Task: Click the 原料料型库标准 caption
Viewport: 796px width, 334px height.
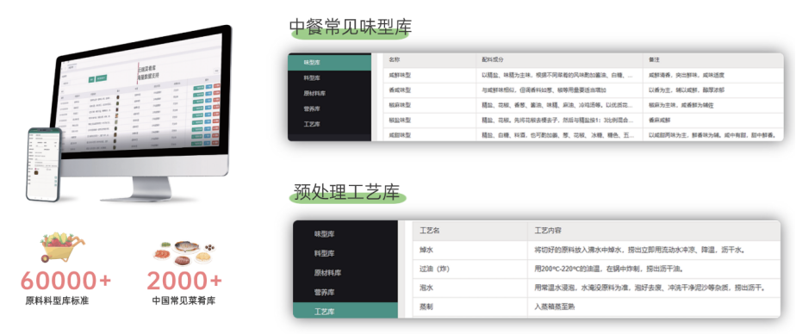Action: [x=57, y=300]
